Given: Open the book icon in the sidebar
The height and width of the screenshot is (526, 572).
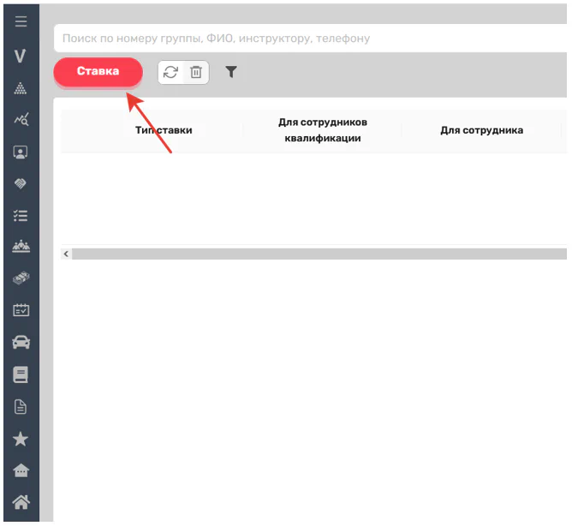Looking at the screenshot, I should pyautogui.click(x=21, y=374).
